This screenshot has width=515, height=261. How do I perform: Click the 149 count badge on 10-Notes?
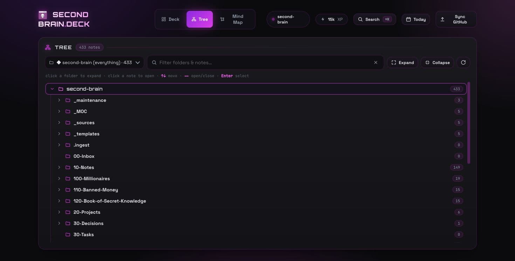tap(456, 167)
